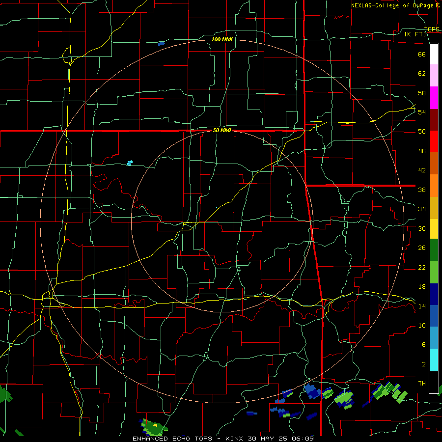
Task: Select the medium blue legend swatch
Action: (x=434, y=316)
